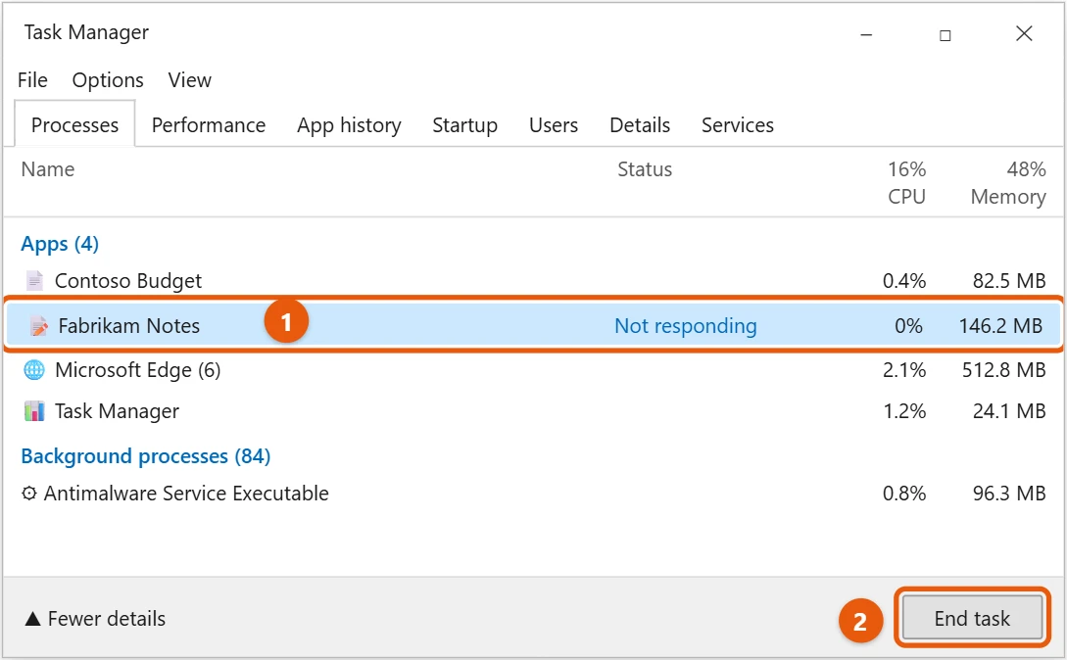This screenshot has width=1067, height=660.
Task: Click the Microsoft Edge globe icon
Action: tap(34, 369)
